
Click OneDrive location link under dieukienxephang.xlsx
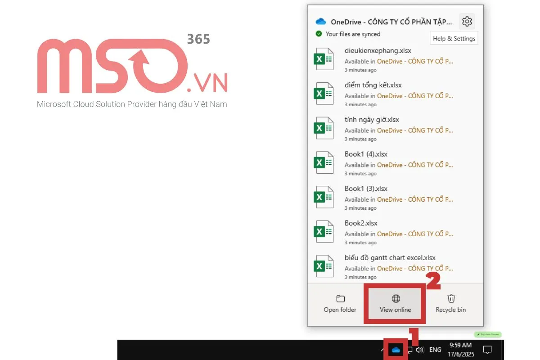click(415, 61)
